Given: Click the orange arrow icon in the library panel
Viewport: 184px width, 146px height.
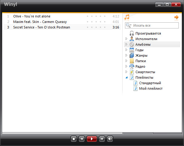Looking at the screenshot, I should point(176,17).
